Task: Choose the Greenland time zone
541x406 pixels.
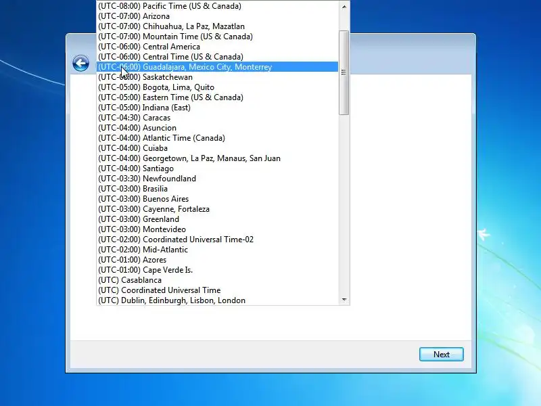Action: 217,219
